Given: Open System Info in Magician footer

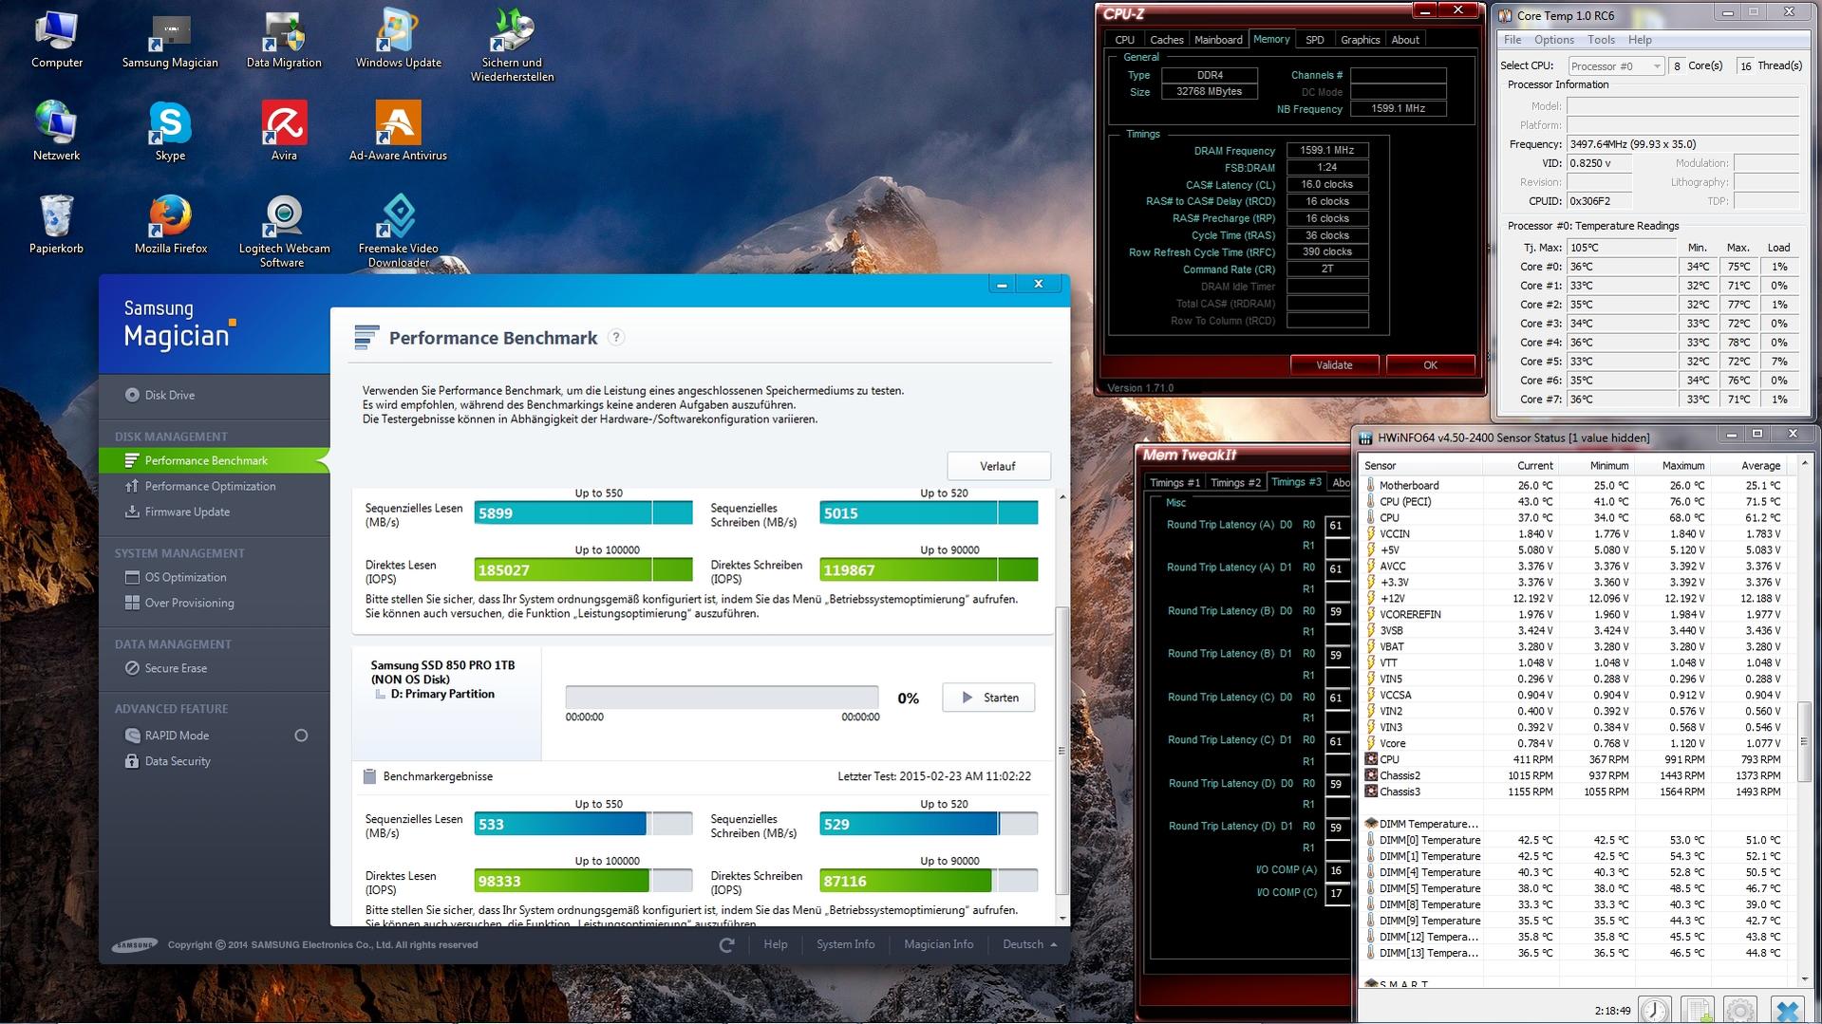Looking at the screenshot, I should tap(846, 944).
